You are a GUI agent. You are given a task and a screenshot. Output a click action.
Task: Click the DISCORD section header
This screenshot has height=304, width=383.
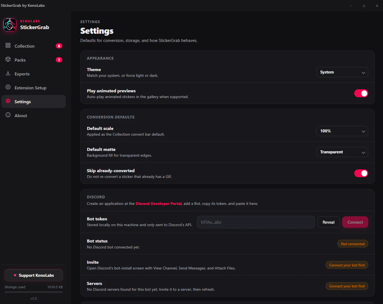pyautogui.click(x=96, y=197)
